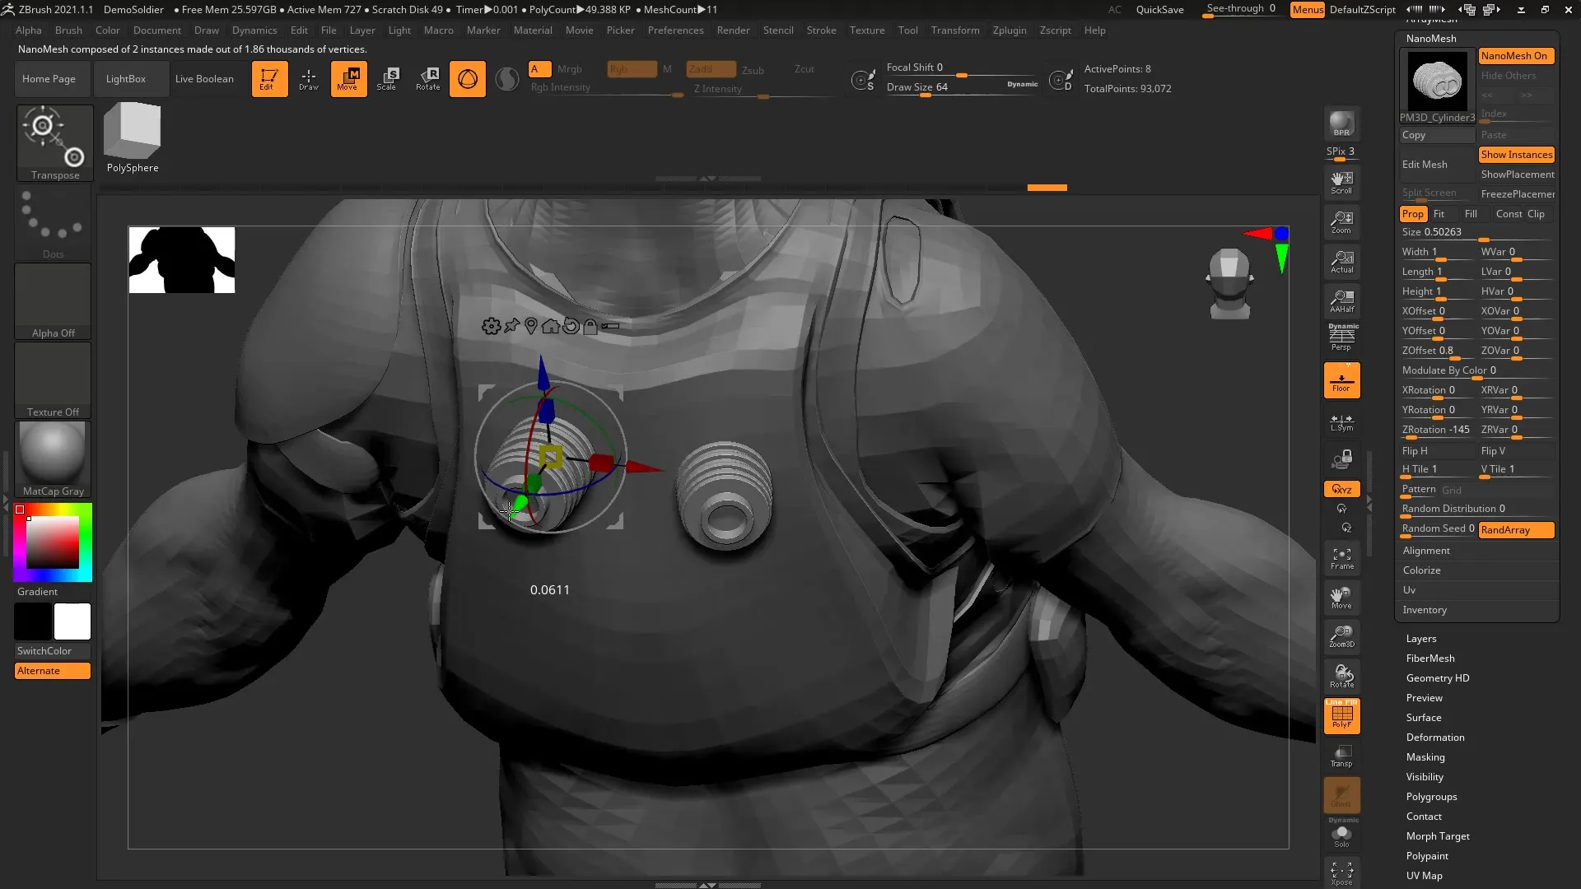Click the Move view icon in right shelf
The image size is (1581, 889).
pos(1341,598)
